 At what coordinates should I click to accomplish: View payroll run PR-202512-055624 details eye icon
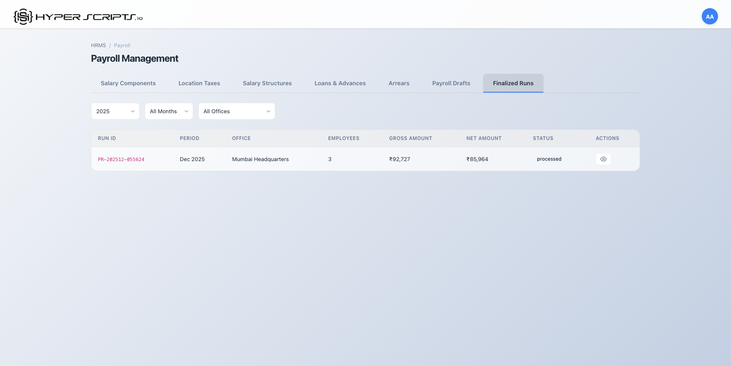[603, 159]
